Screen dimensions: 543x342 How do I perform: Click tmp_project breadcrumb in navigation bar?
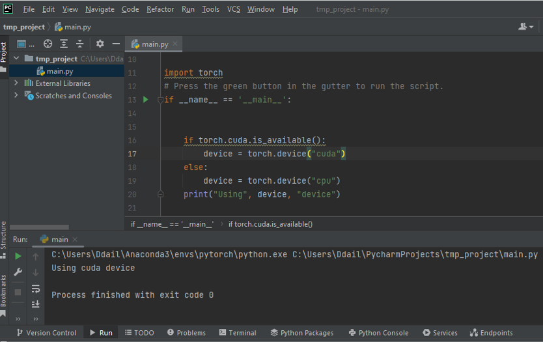[x=24, y=27]
